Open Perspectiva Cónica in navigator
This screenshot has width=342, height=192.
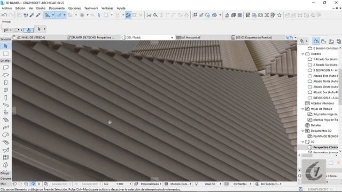pyautogui.click(x=323, y=147)
